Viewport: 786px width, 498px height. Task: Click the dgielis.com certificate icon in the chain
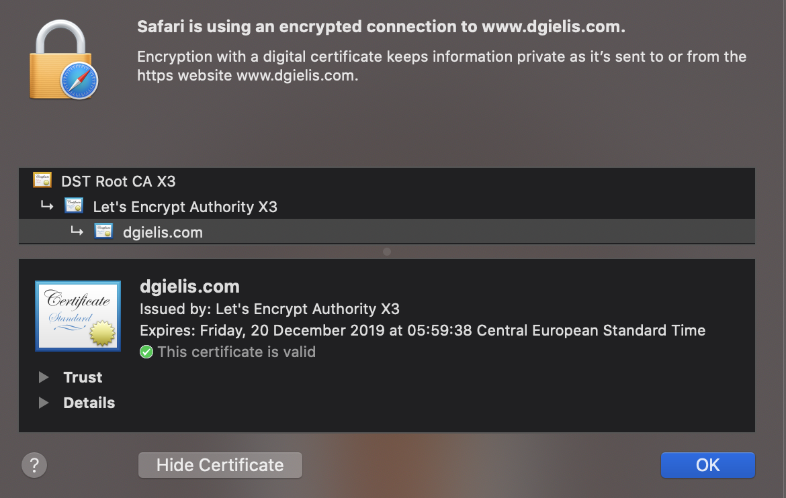(103, 232)
